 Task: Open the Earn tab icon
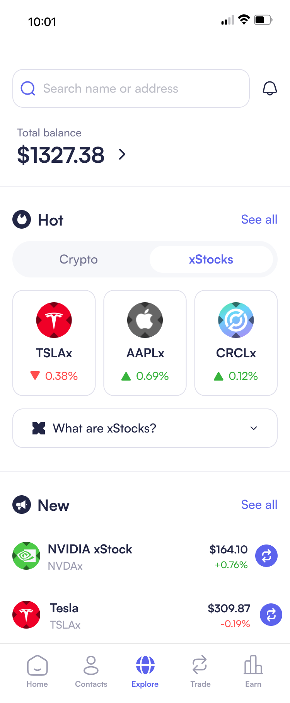tap(253, 666)
